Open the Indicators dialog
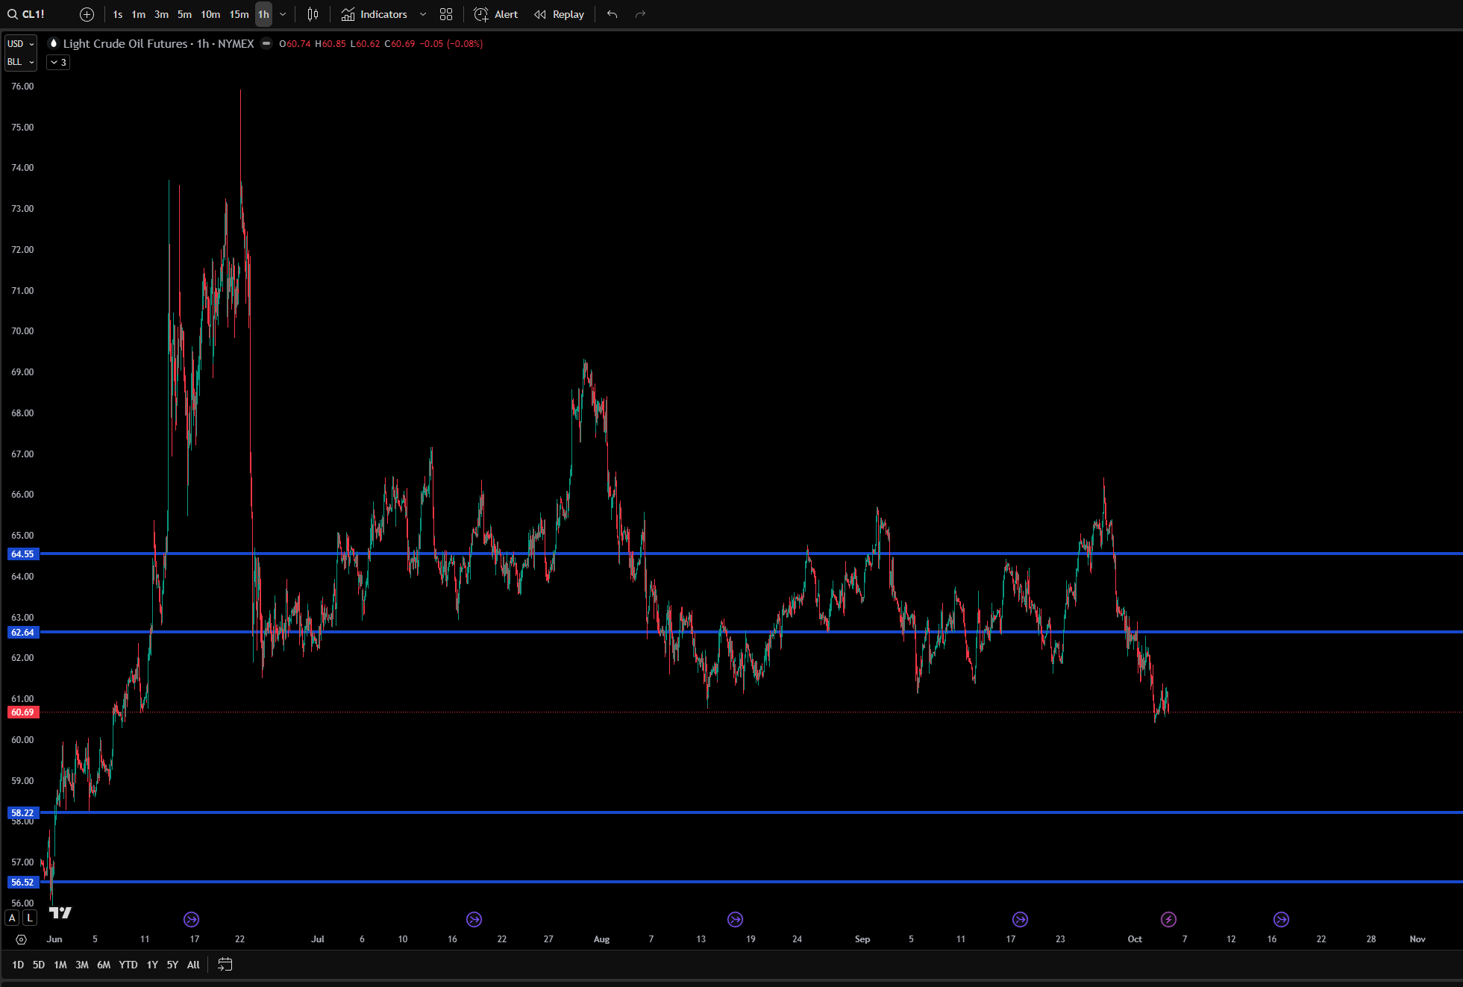The width and height of the screenshot is (1463, 987). tap(375, 14)
